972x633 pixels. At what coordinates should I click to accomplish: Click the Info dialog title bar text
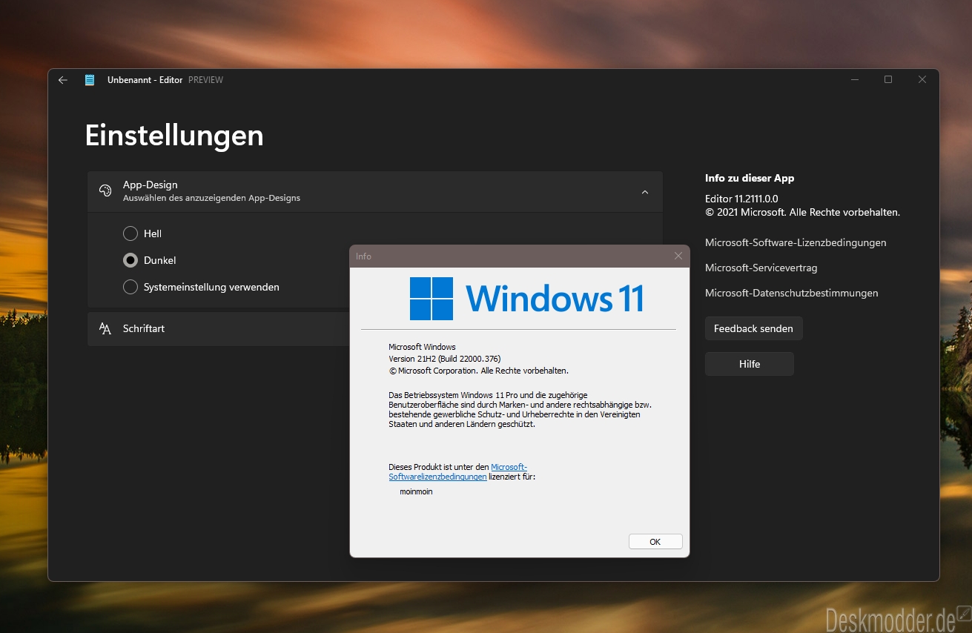(363, 256)
